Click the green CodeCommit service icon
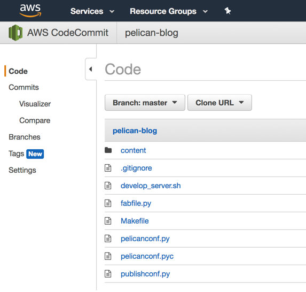The image size is (306, 292). click(15, 33)
